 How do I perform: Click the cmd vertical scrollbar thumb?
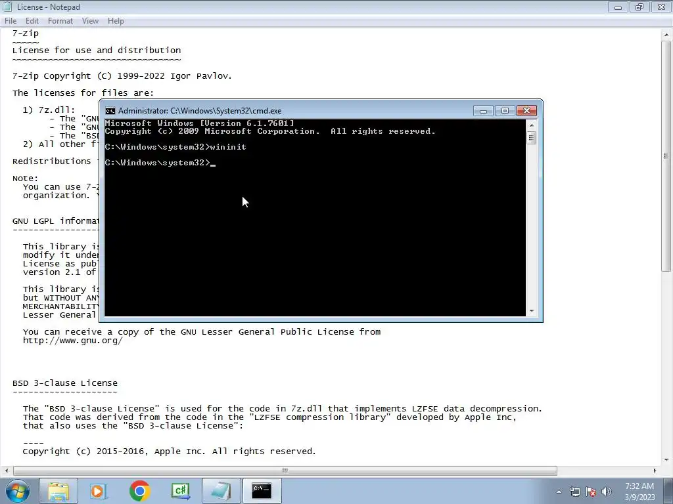point(531,138)
